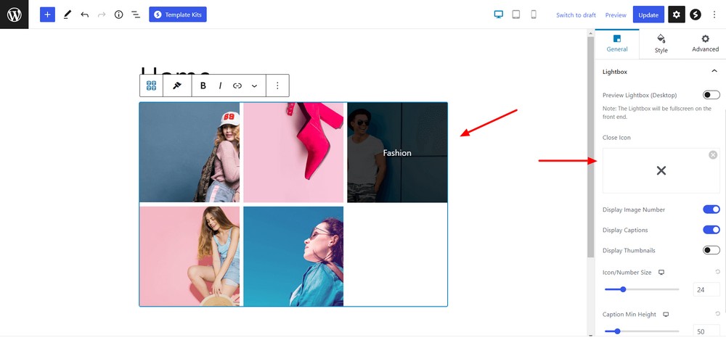Remove the selected close icon
The width and height of the screenshot is (726, 340).
(x=713, y=154)
